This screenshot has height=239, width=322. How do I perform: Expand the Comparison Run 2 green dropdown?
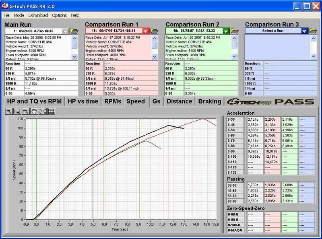pyautogui.click(x=226, y=31)
